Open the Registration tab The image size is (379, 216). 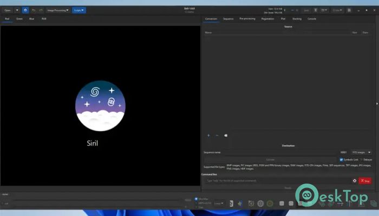(267, 19)
